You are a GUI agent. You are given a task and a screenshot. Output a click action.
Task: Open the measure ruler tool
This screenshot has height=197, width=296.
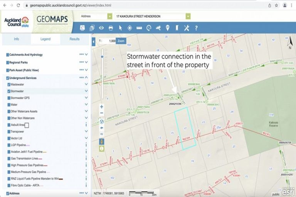(x=139, y=28)
